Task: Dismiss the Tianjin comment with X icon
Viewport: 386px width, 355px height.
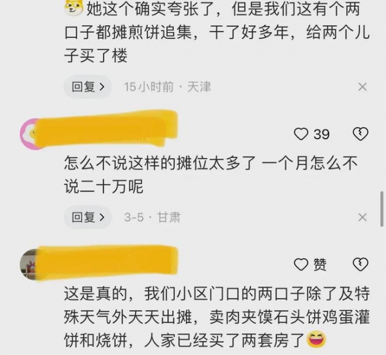Action: 362,87
